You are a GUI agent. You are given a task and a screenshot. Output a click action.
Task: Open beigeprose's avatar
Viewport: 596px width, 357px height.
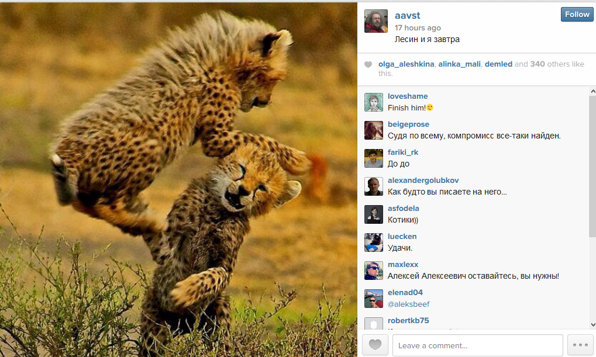click(374, 130)
